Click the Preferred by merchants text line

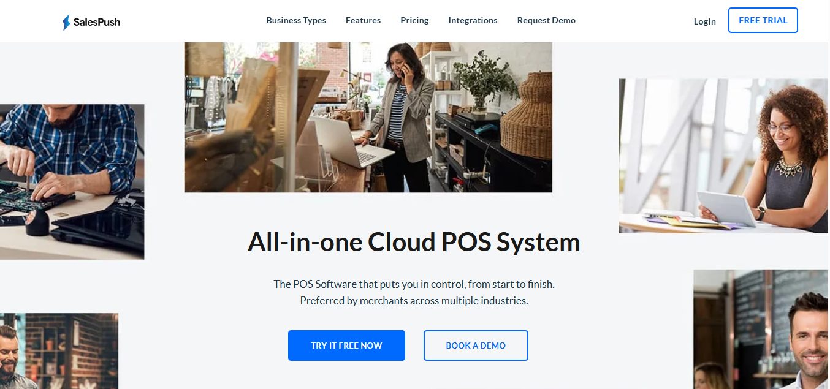click(414, 301)
